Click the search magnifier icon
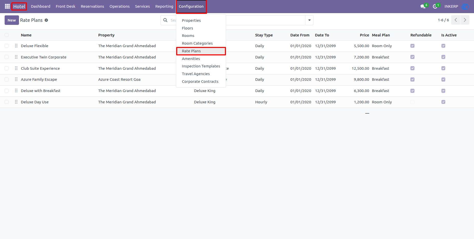This screenshot has width=474, height=239. pos(165,20)
